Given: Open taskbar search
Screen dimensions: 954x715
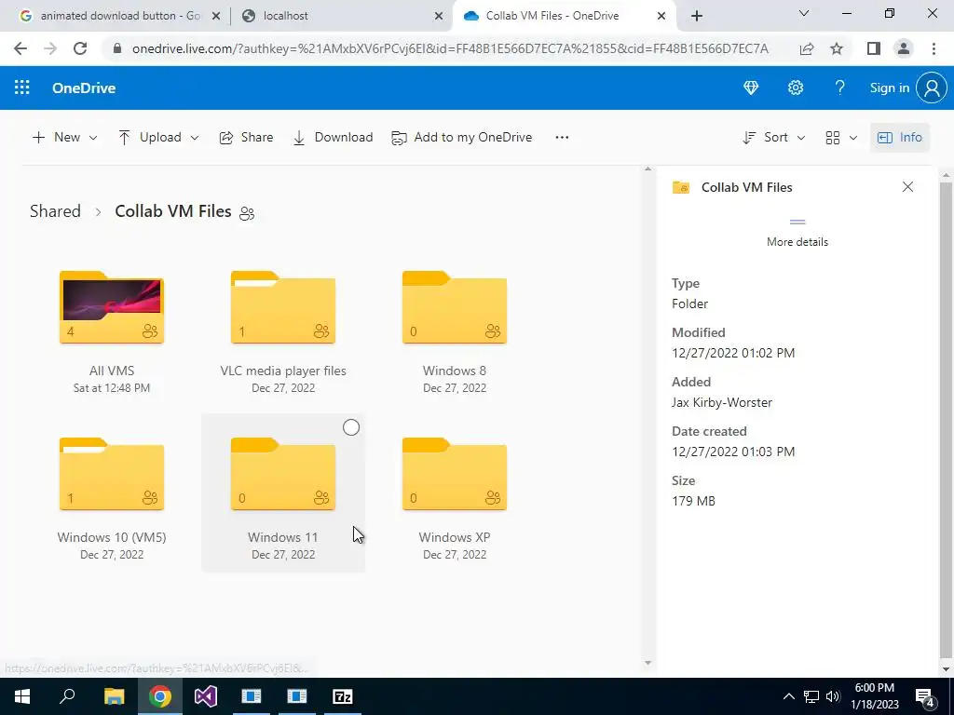Looking at the screenshot, I should pyautogui.click(x=67, y=696).
